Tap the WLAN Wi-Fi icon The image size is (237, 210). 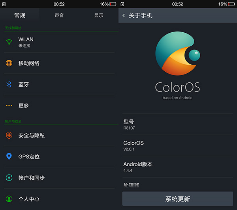pos(9,42)
